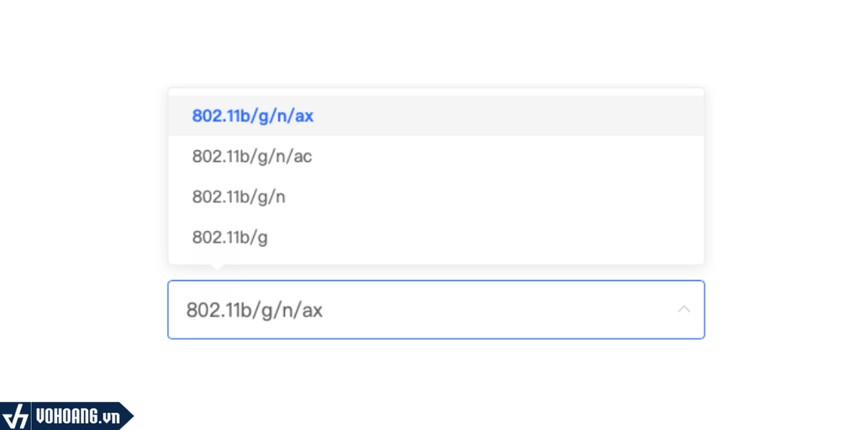This screenshot has width=861, height=430.
Task: Click the wireless mode select box
Action: tap(436, 310)
